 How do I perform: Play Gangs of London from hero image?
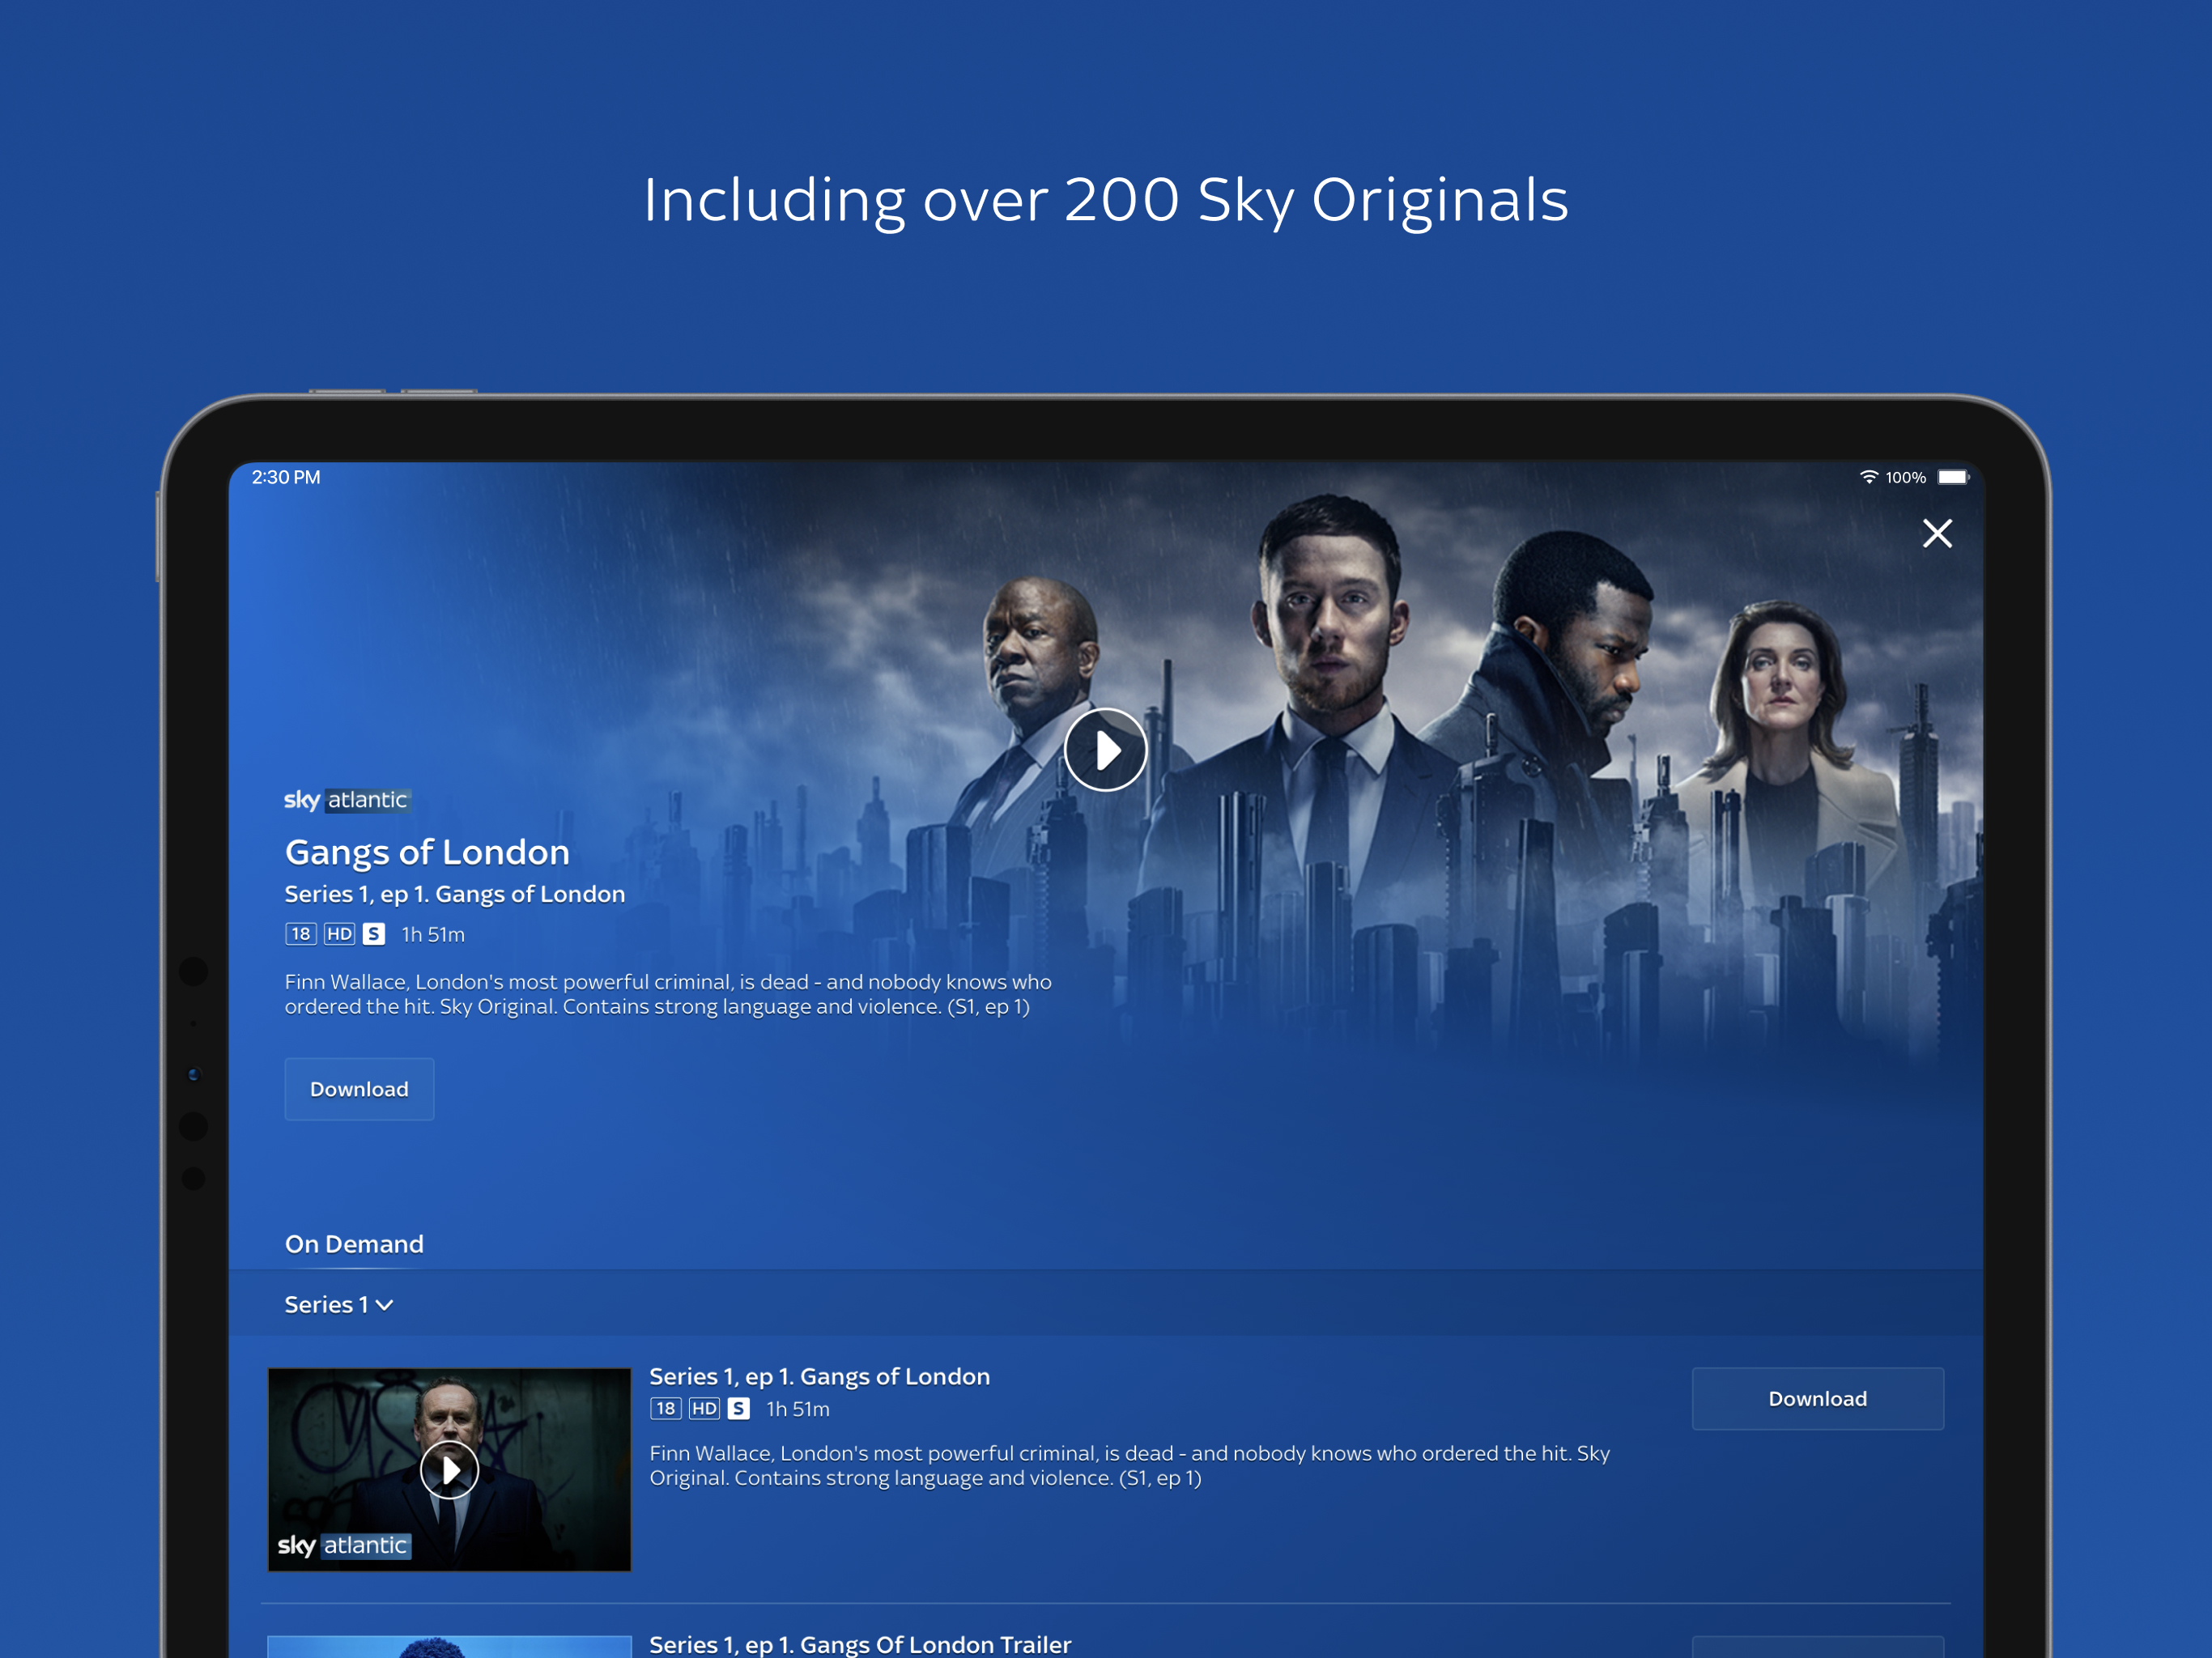coord(1105,750)
